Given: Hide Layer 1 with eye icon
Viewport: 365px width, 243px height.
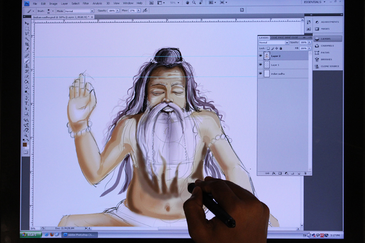Looking at the screenshot, I should coord(261,65).
